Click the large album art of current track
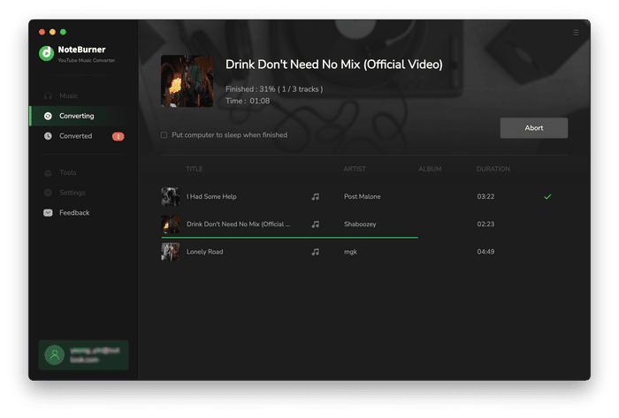 (187, 81)
